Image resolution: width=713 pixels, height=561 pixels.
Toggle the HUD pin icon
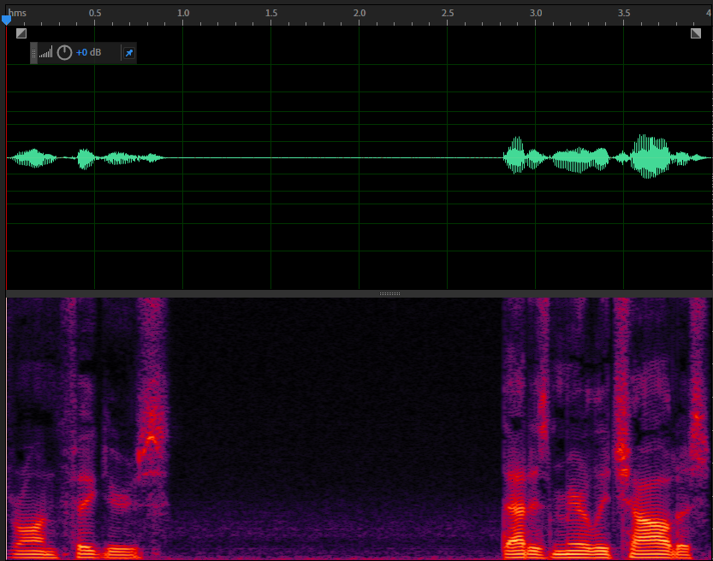point(128,53)
